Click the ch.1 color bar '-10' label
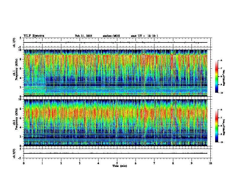Screen dimensions: 237x183 click(221, 93)
